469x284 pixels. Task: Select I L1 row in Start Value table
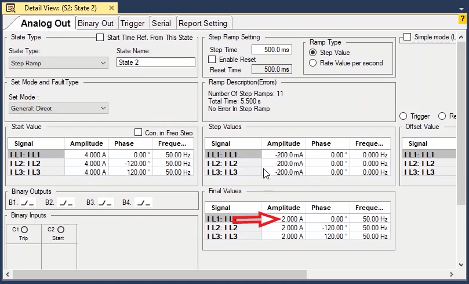coord(36,154)
